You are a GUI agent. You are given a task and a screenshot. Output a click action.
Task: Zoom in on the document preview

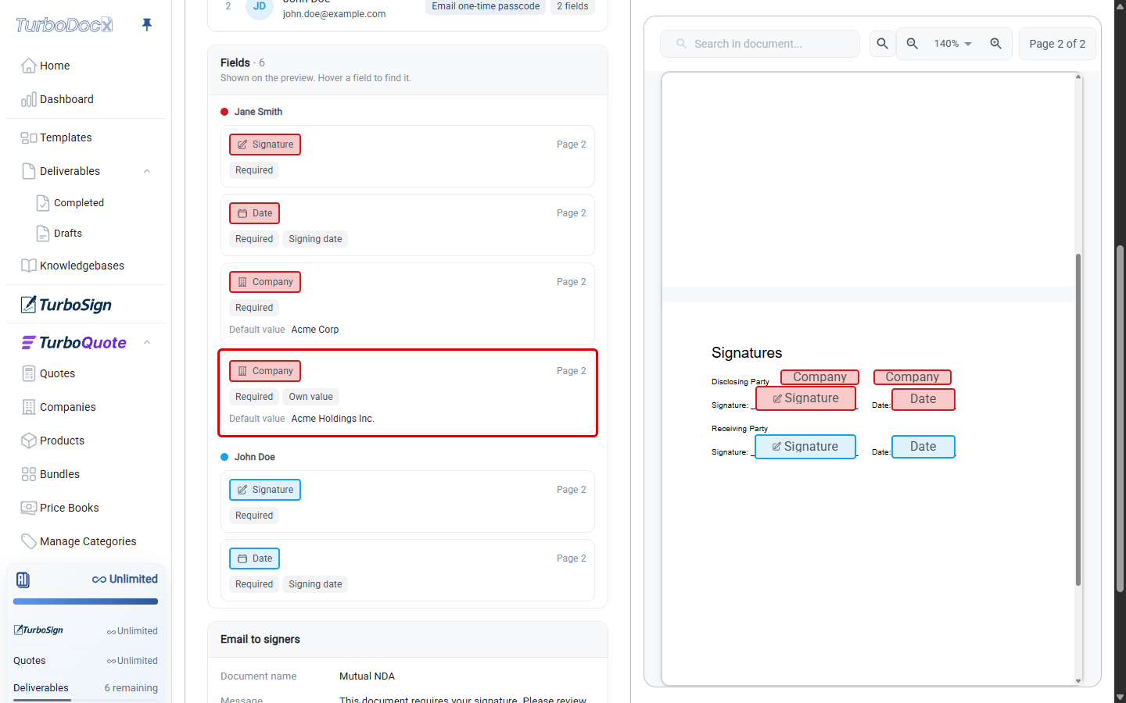coord(995,44)
